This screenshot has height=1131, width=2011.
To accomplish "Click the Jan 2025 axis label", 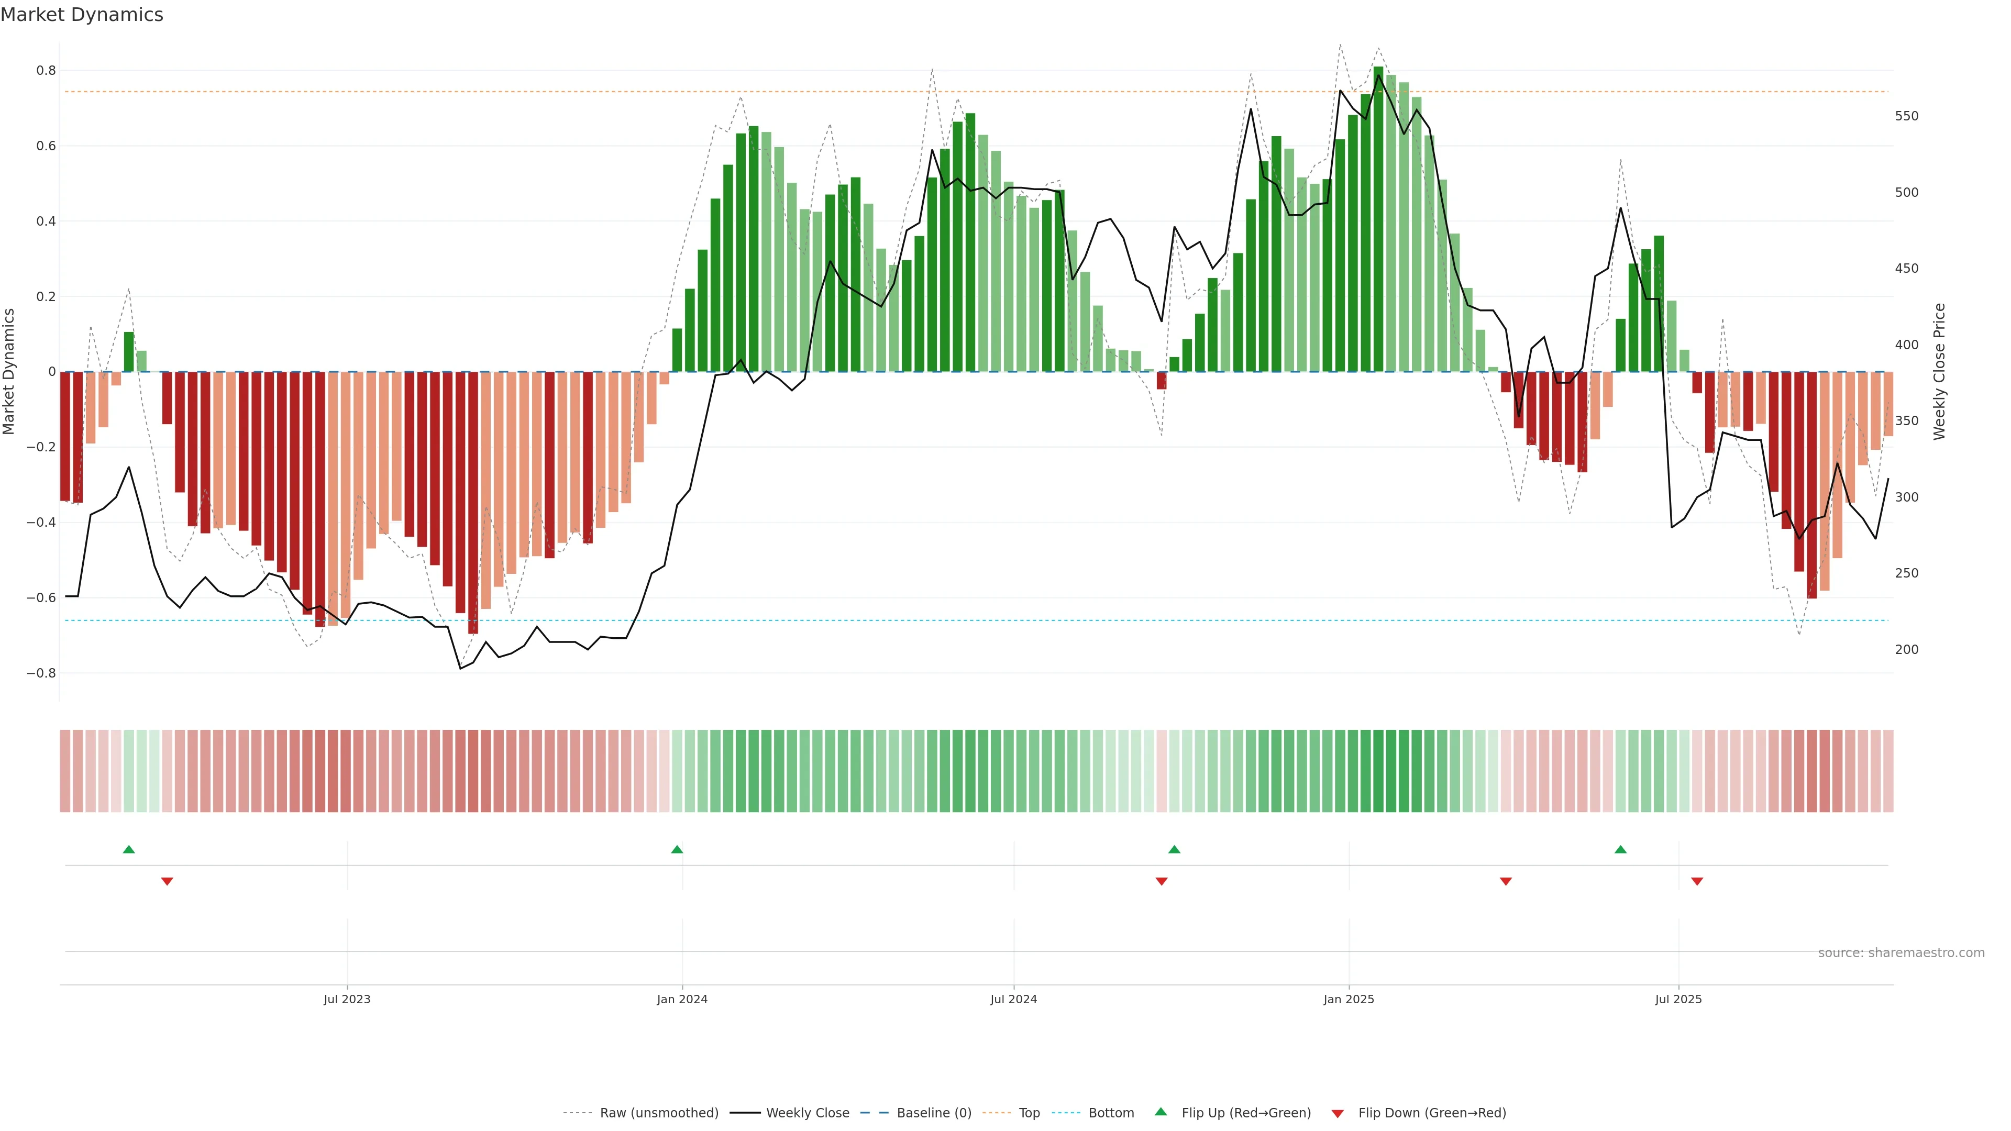I will [x=1349, y=1000].
